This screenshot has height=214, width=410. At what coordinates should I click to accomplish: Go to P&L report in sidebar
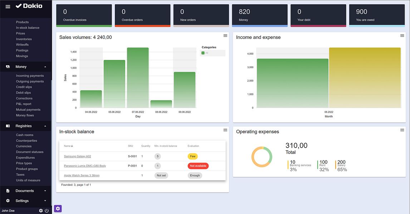tap(24, 104)
